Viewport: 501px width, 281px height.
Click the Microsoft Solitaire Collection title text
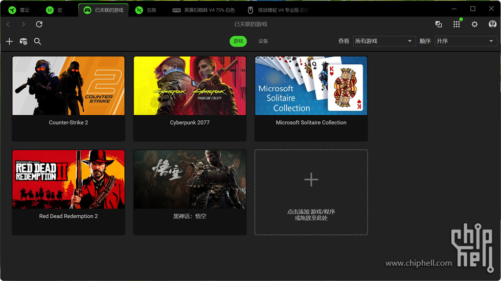[311, 122]
